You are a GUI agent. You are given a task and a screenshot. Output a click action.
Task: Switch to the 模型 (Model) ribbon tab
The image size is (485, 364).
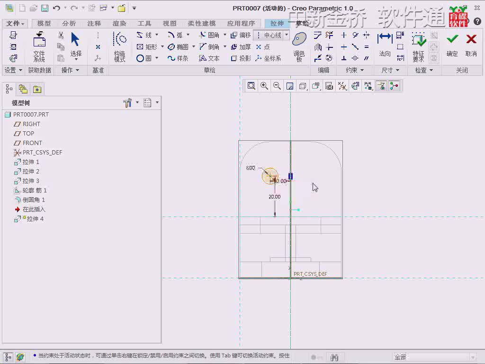coord(44,23)
